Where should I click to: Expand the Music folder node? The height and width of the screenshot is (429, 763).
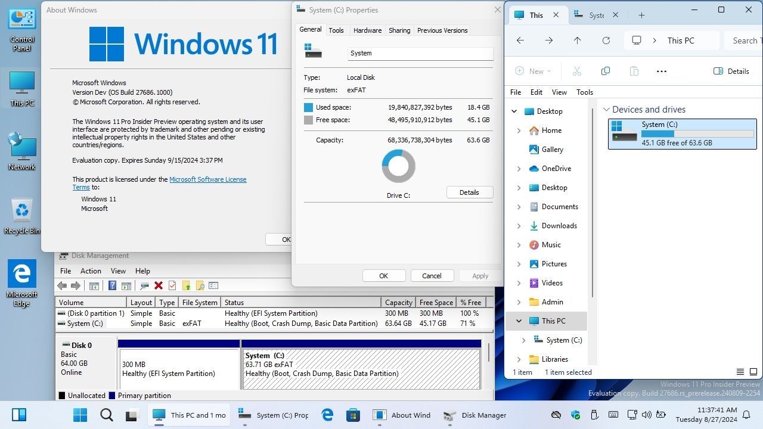(x=519, y=245)
